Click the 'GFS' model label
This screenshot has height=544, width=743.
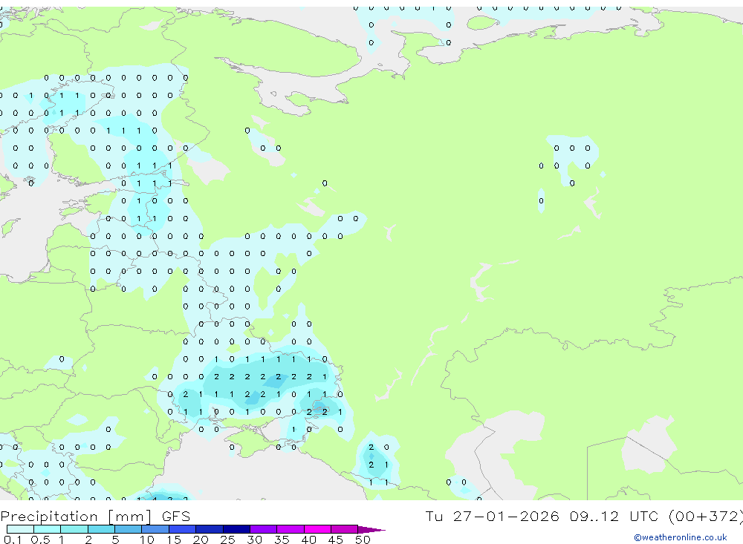tap(176, 517)
